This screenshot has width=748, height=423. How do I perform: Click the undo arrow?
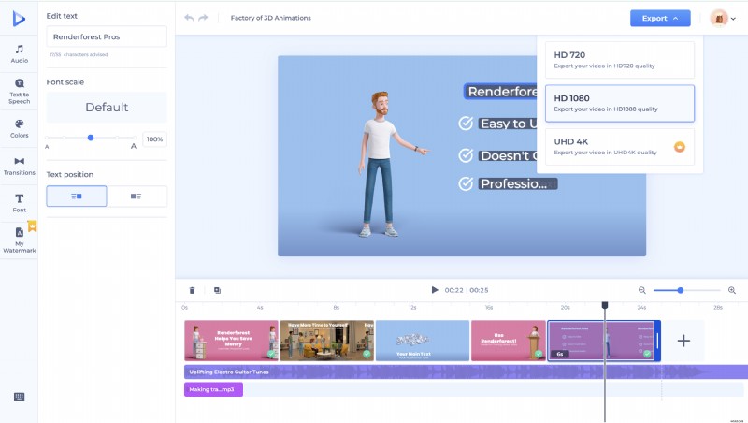[x=189, y=18]
